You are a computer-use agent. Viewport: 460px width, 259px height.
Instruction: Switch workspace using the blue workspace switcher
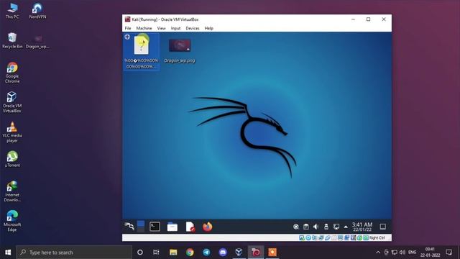[141, 227]
